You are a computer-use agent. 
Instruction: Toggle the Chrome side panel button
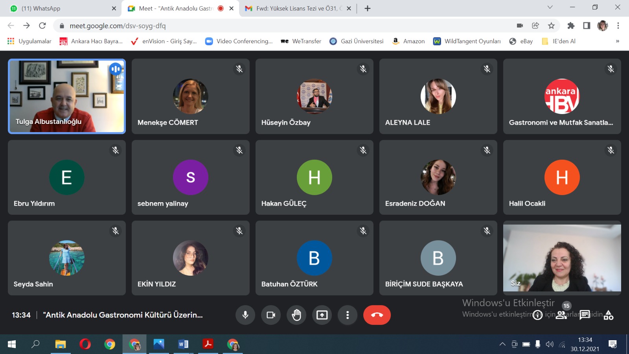pyautogui.click(x=587, y=26)
